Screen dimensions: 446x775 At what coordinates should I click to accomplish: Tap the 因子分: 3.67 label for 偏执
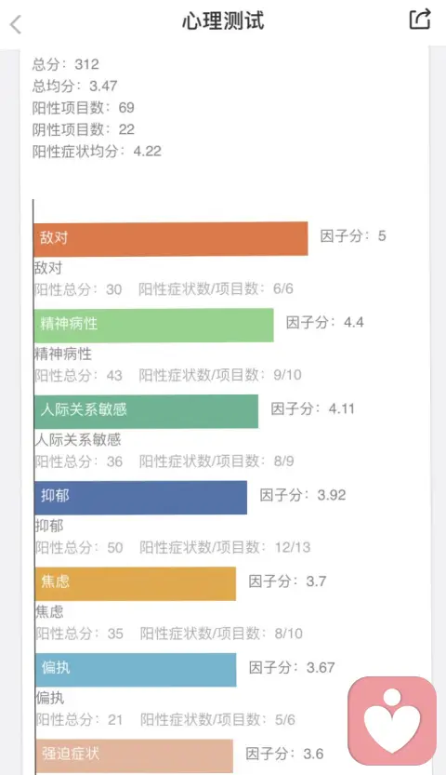tap(292, 667)
